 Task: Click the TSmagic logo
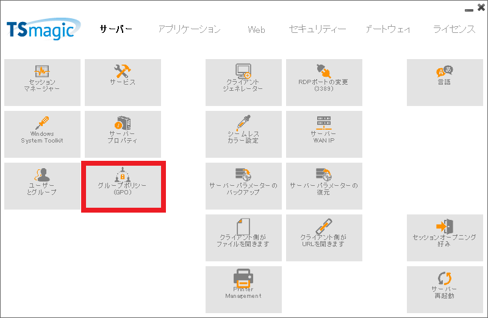[43, 29]
